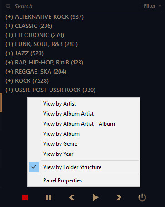Skip to the next track
This screenshot has width=165, height=207.
click(119, 197)
